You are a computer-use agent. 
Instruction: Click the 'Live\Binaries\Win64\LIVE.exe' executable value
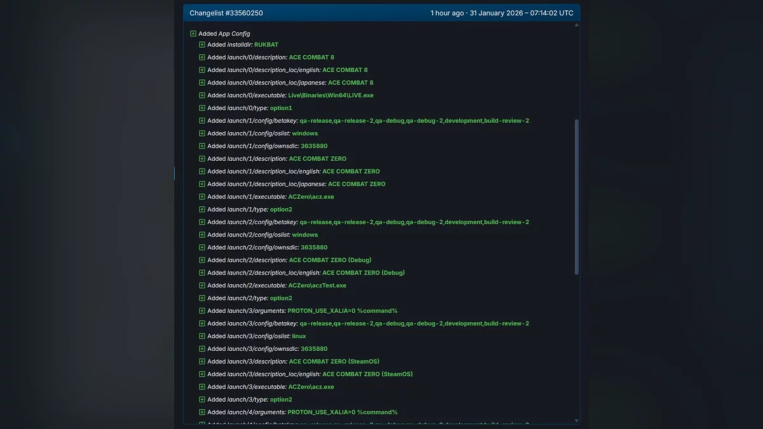[x=331, y=95]
